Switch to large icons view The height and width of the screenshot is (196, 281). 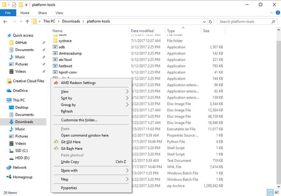point(276,193)
